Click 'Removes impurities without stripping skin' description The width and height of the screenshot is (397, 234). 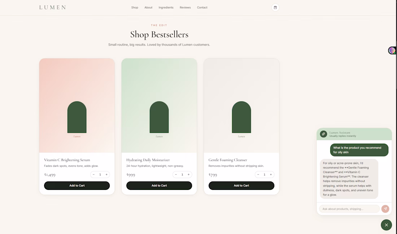click(236, 166)
